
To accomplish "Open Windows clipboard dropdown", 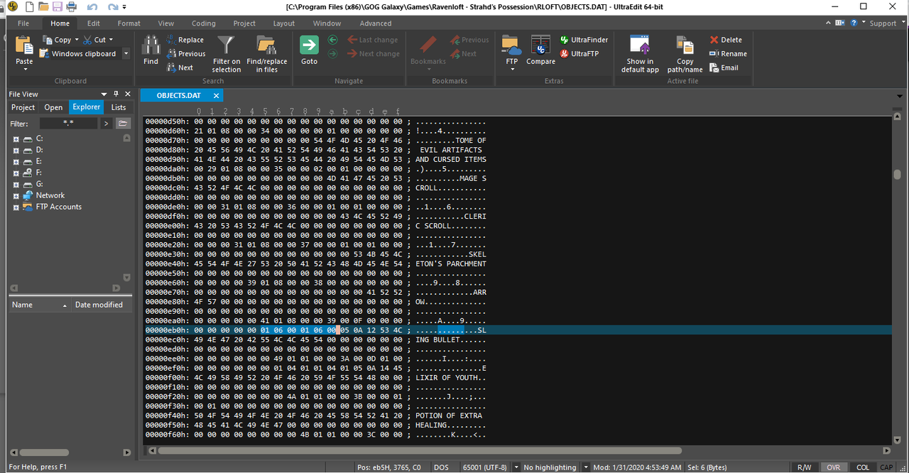I will point(126,53).
